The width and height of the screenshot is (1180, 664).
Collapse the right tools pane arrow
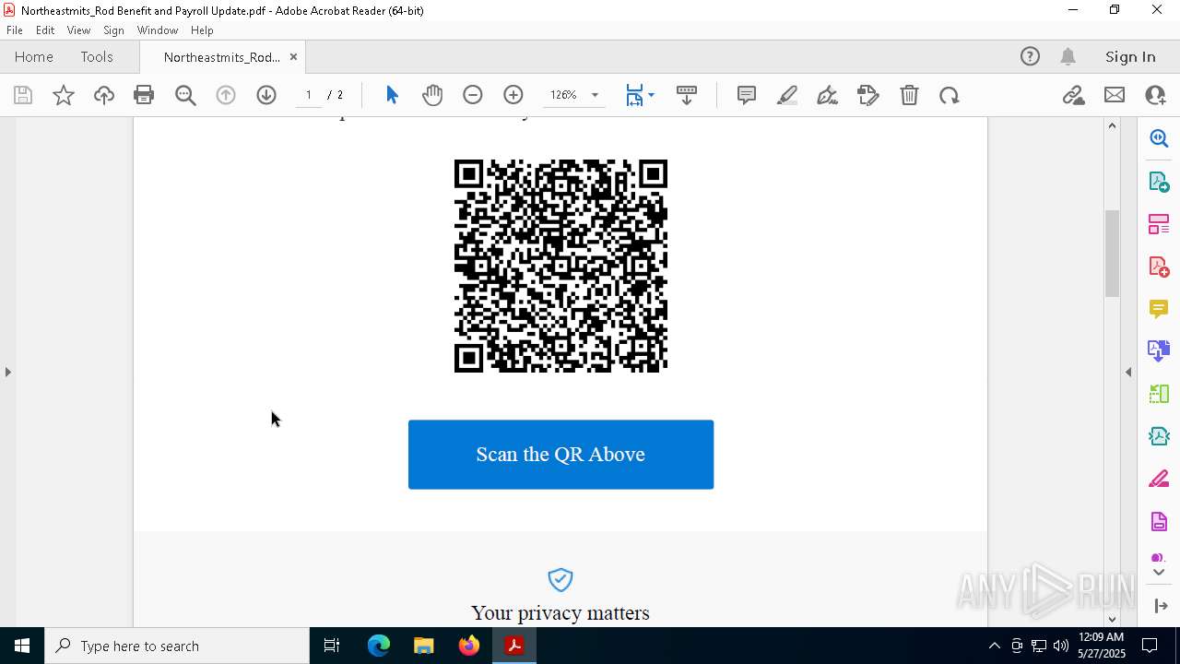(1128, 372)
